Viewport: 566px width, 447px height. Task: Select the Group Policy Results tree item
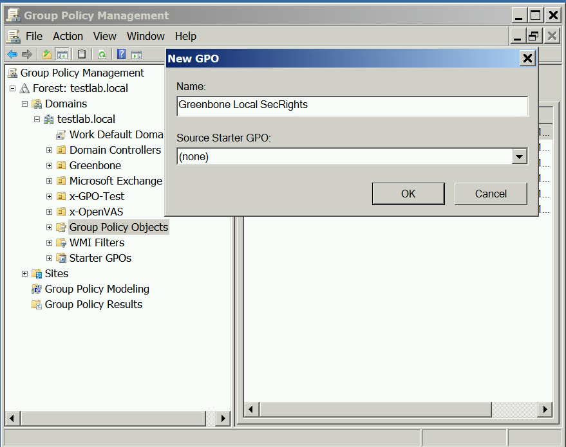93,305
